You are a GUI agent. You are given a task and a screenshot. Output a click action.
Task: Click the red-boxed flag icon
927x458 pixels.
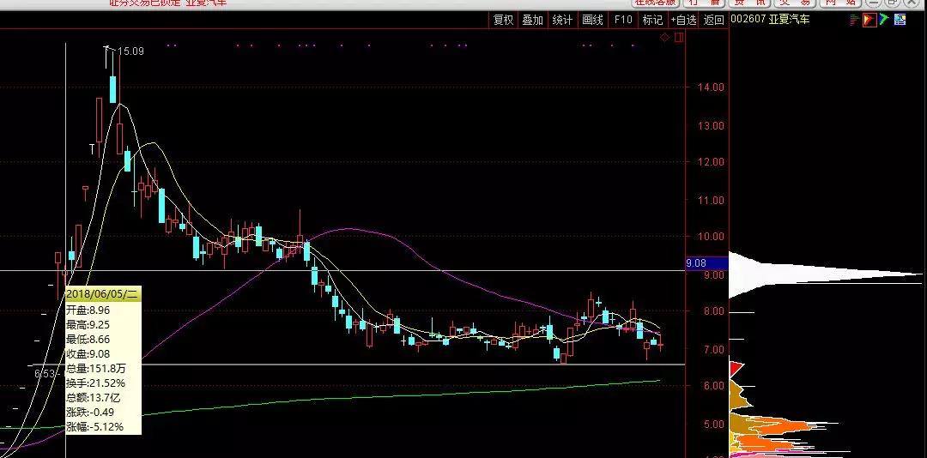[869, 20]
